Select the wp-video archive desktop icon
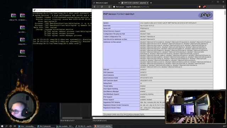Screen dimensions: 227x128 pos(22,29)
